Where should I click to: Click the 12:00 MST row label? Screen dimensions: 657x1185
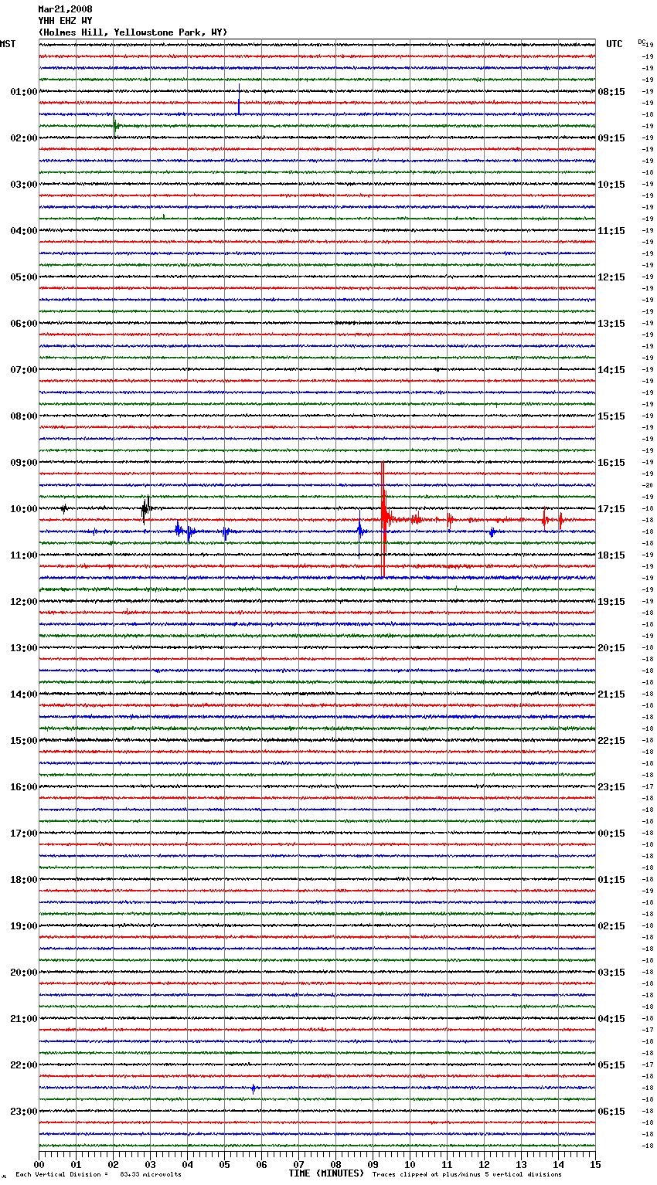pos(24,602)
